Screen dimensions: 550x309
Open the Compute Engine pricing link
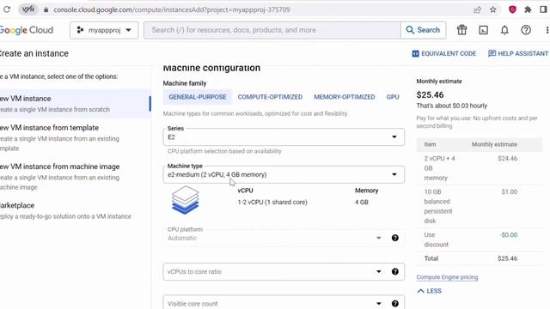tap(447, 277)
